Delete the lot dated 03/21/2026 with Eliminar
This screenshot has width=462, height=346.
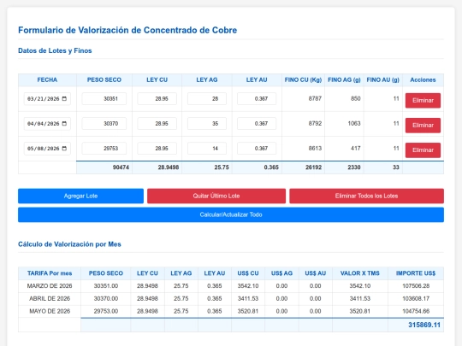click(x=423, y=101)
